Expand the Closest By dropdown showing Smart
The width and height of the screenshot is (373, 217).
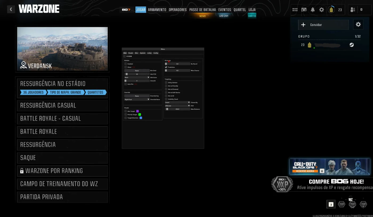click(x=177, y=102)
